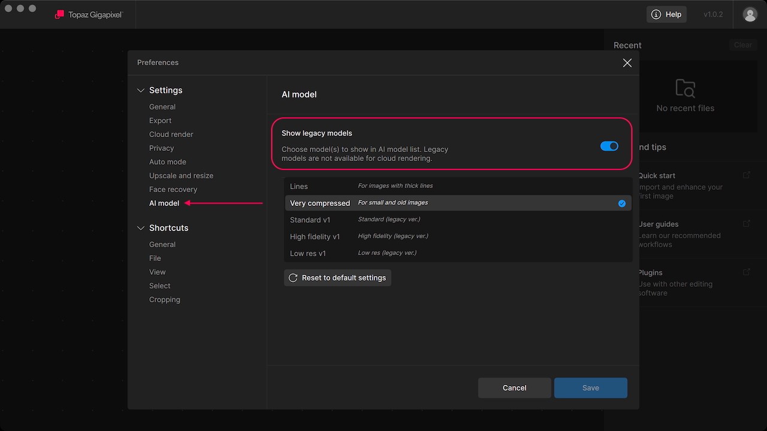The image size is (767, 431).
Task: Close the Preferences dialog with the X
Action: [x=627, y=63]
